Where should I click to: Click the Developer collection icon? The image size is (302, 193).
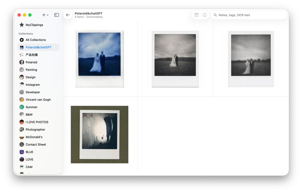click(x=22, y=92)
